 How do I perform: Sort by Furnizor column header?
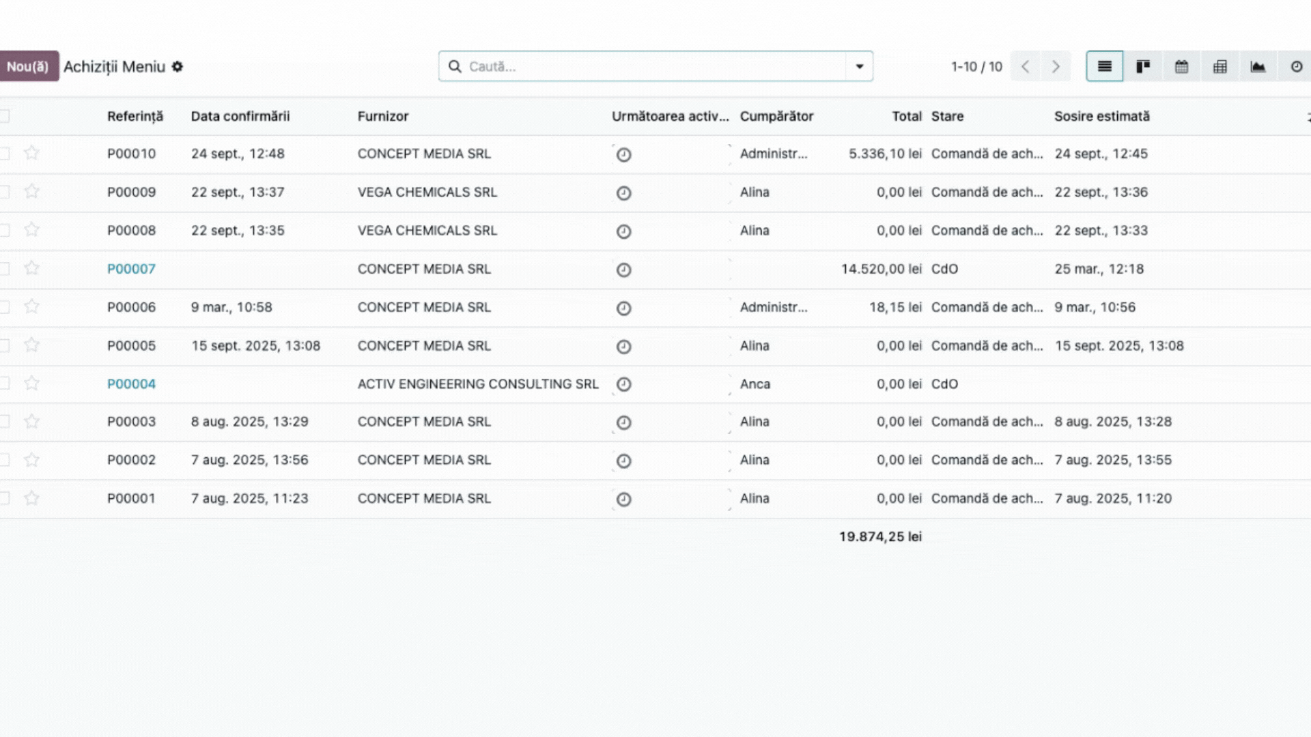tap(383, 116)
